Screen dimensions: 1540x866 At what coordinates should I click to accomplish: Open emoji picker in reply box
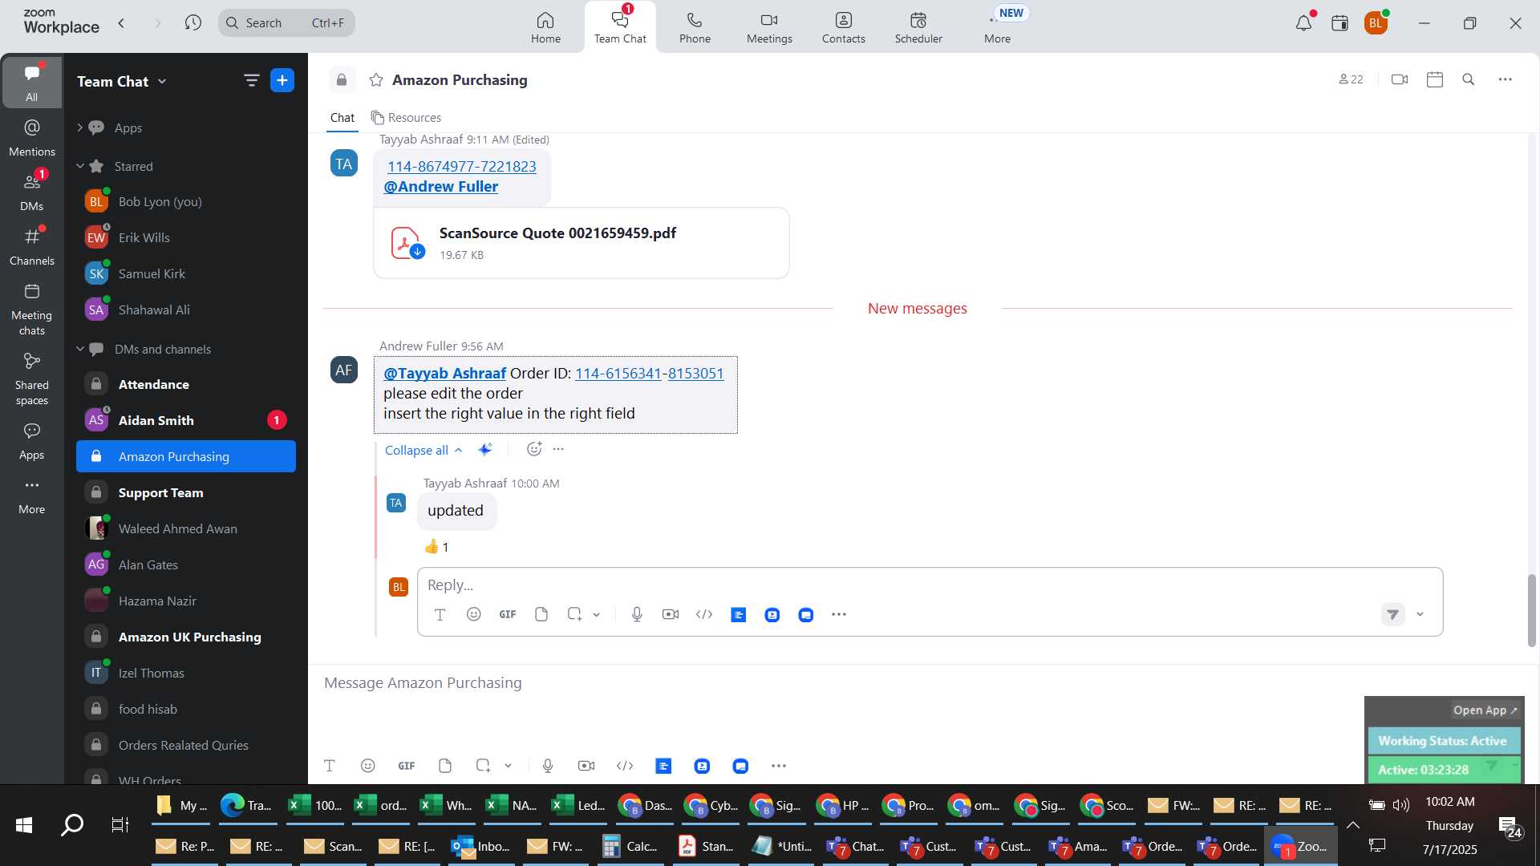click(474, 615)
